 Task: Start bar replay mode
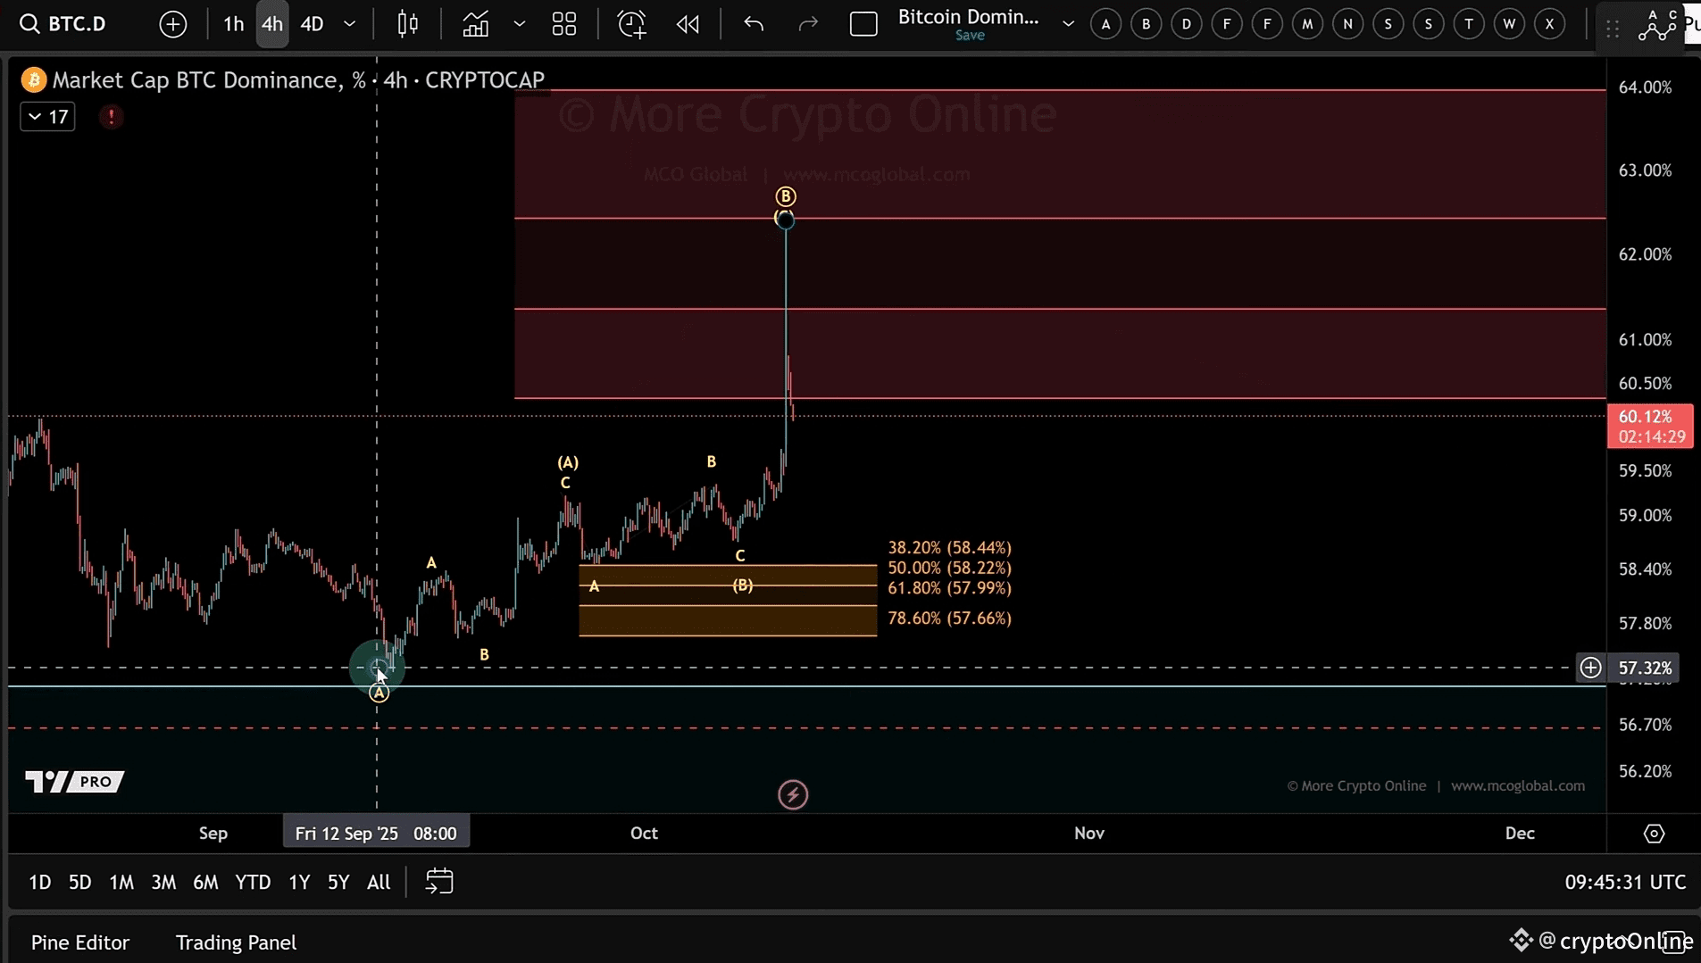click(x=688, y=24)
